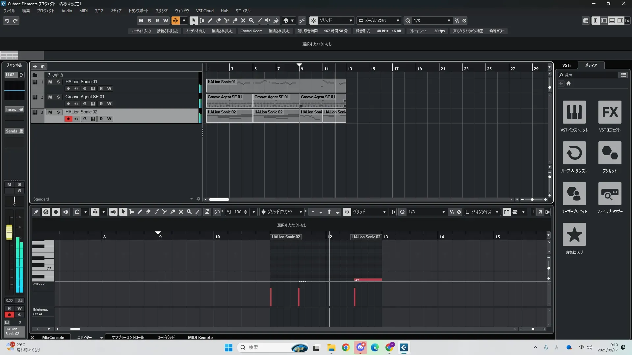This screenshot has height=355, width=632.
Task: Open the グリッドにリンク dropdown in editor
Action: point(301,212)
